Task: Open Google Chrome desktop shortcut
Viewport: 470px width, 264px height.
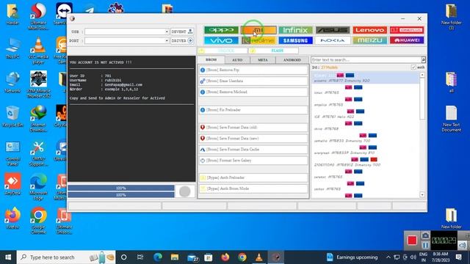Action: tap(38, 221)
